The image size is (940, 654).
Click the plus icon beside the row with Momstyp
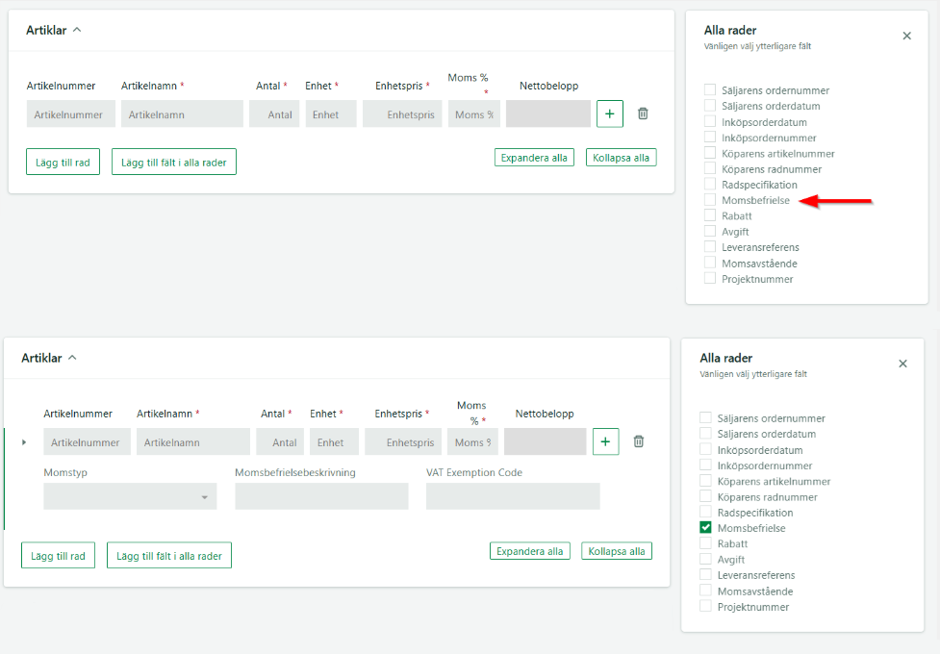coord(606,441)
